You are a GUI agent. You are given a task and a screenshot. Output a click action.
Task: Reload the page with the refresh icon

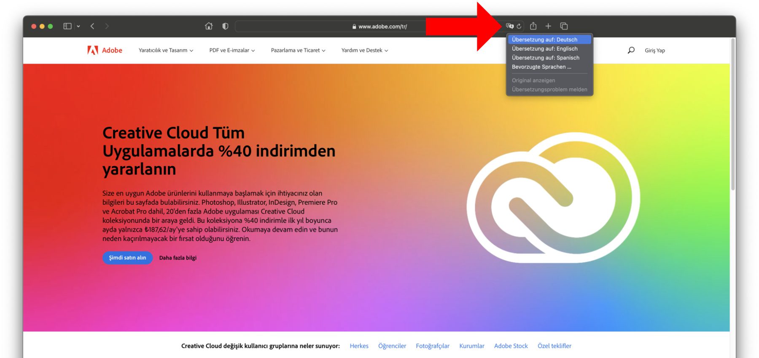519,26
